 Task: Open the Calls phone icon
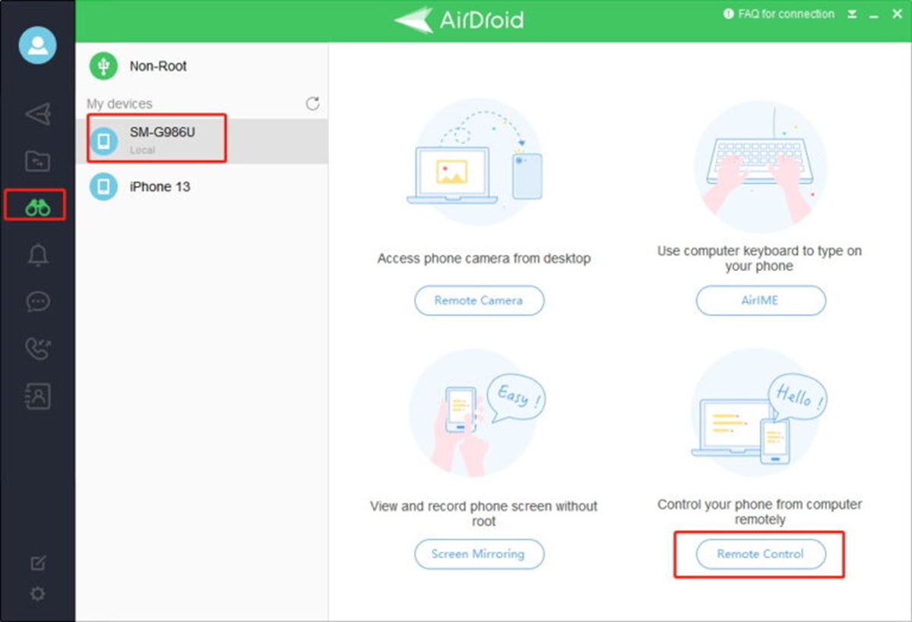pos(37,349)
